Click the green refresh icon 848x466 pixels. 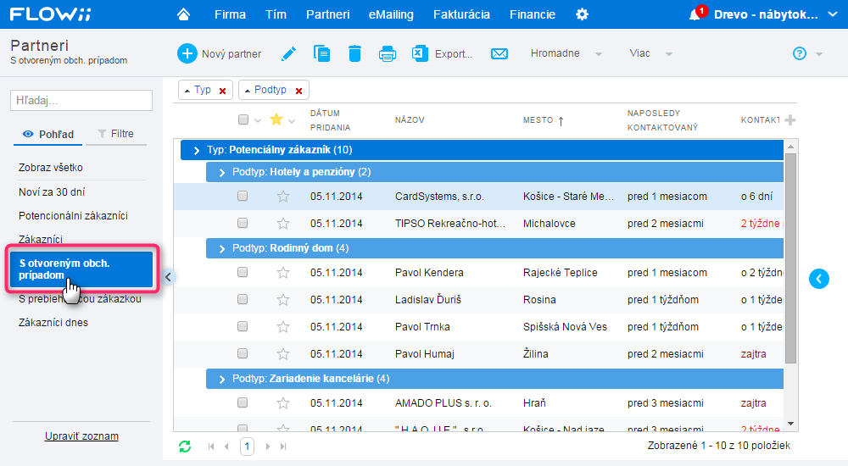coord(185,447)
